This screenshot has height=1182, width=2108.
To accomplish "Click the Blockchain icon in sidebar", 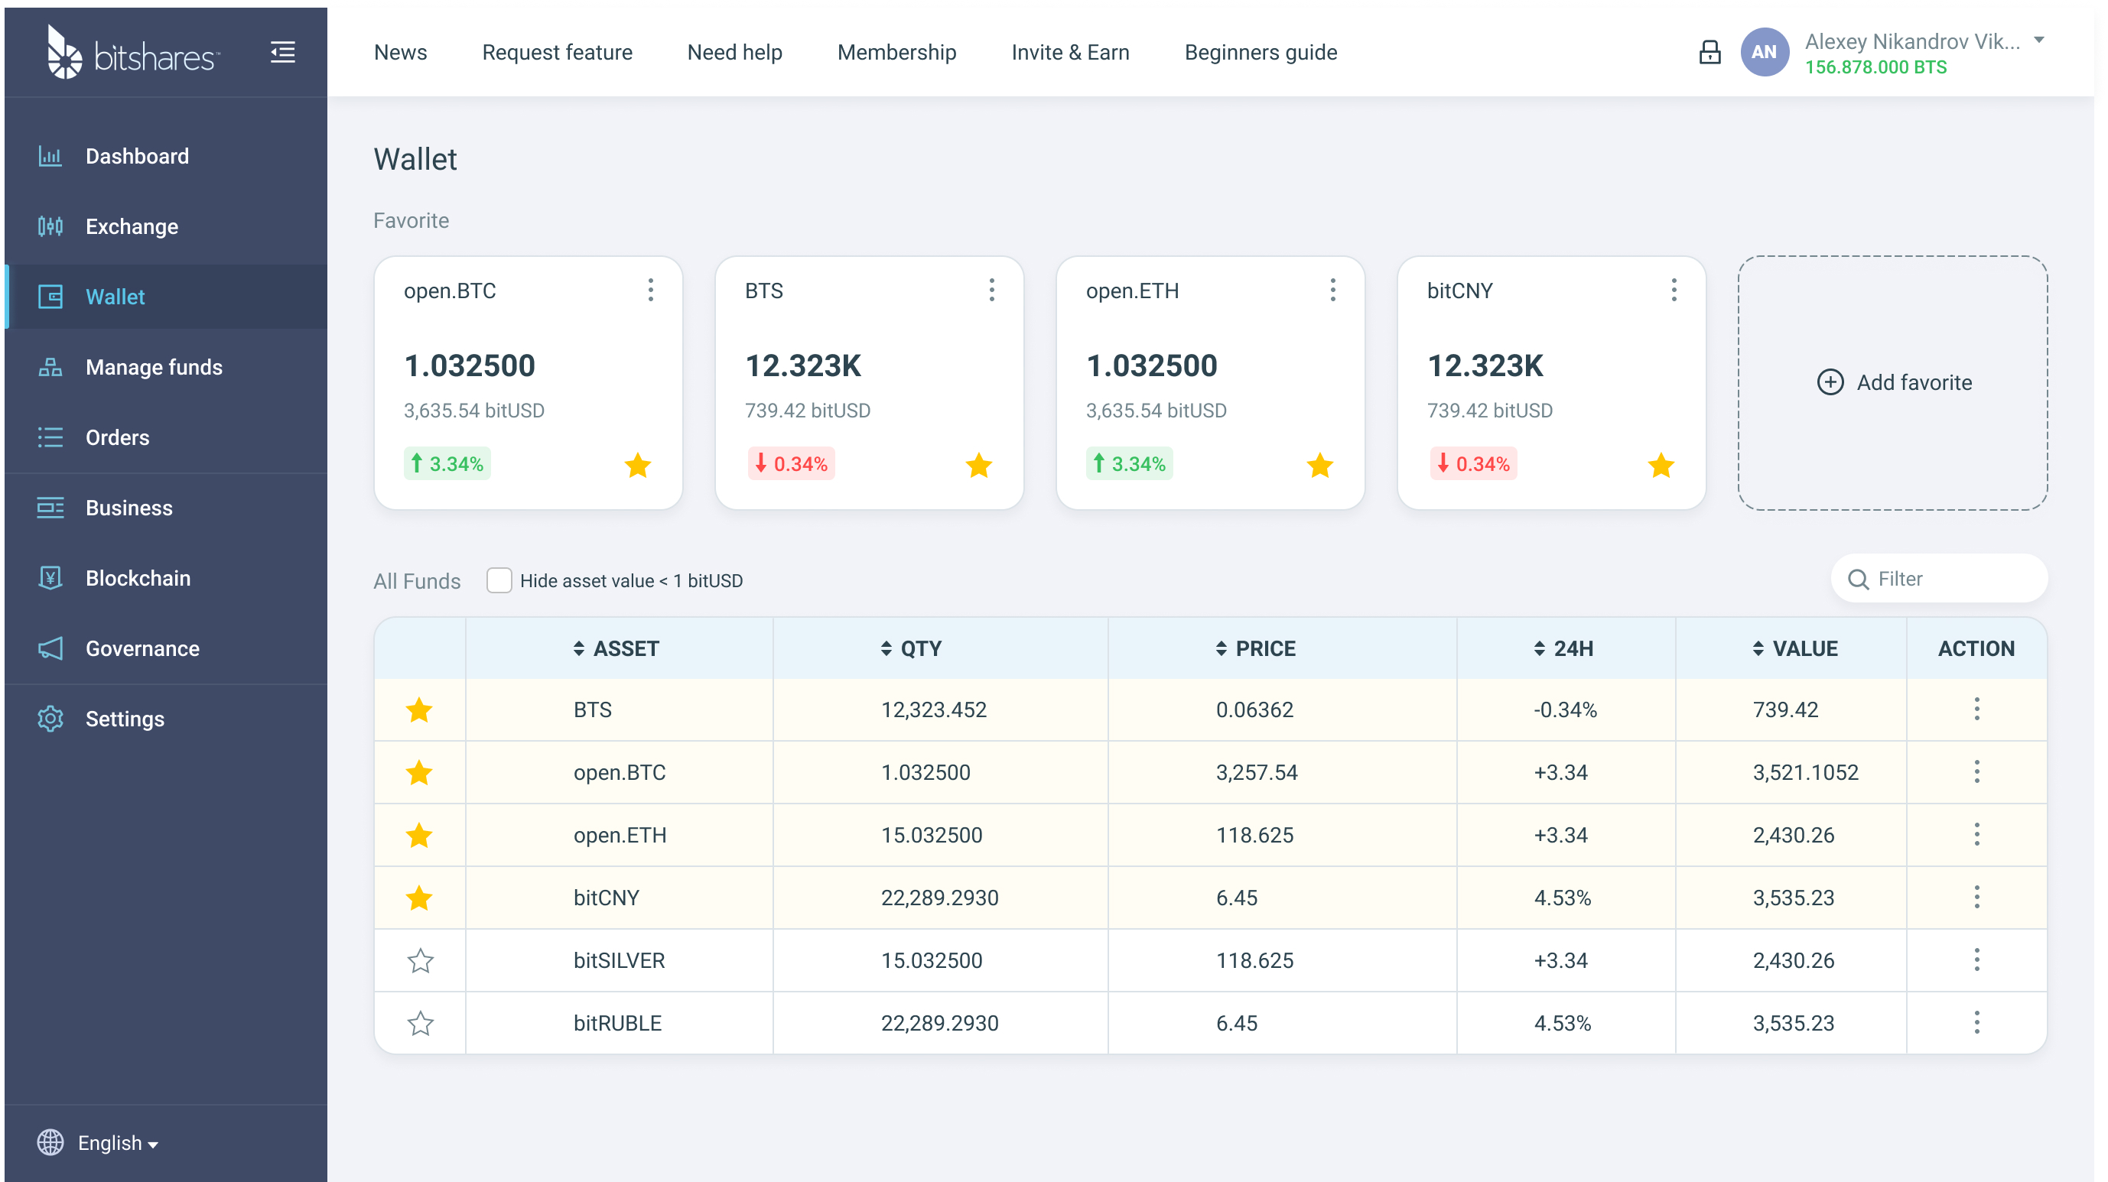I will (50, 578).
